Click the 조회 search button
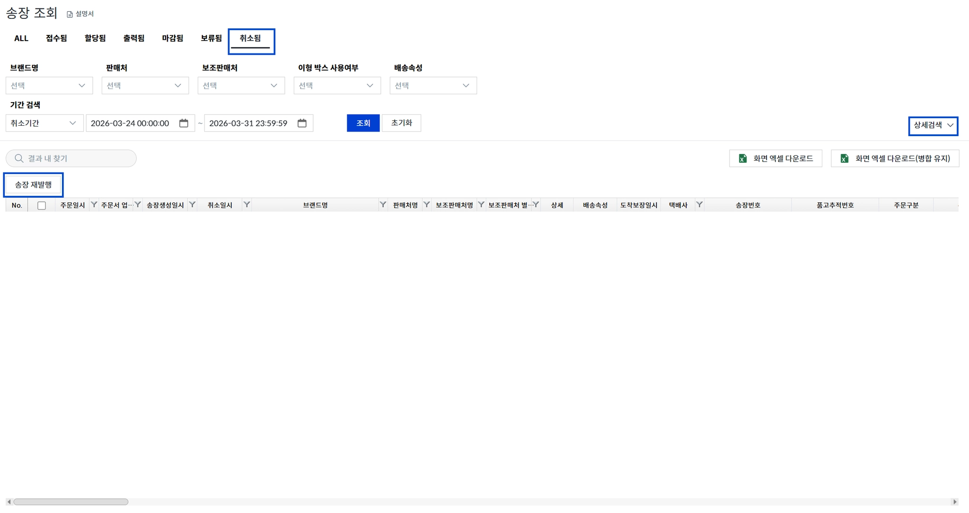 (363, 123)
